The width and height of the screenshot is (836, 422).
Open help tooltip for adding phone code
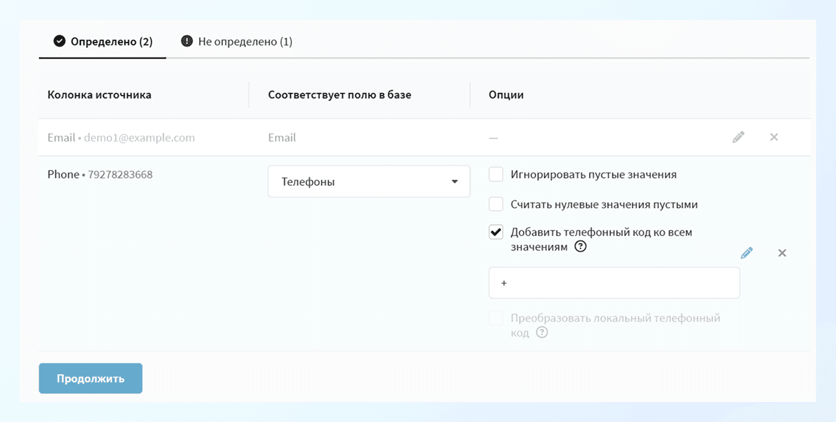click(580, 246)
